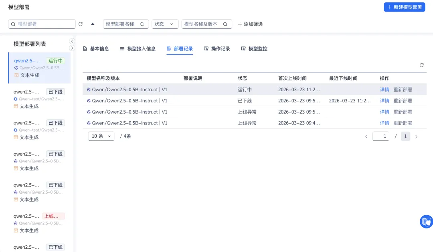The height and width of the screenshot is (252, 433).
Task: Open the floating assistant icon at right edge
Action: tap(426, 222)
